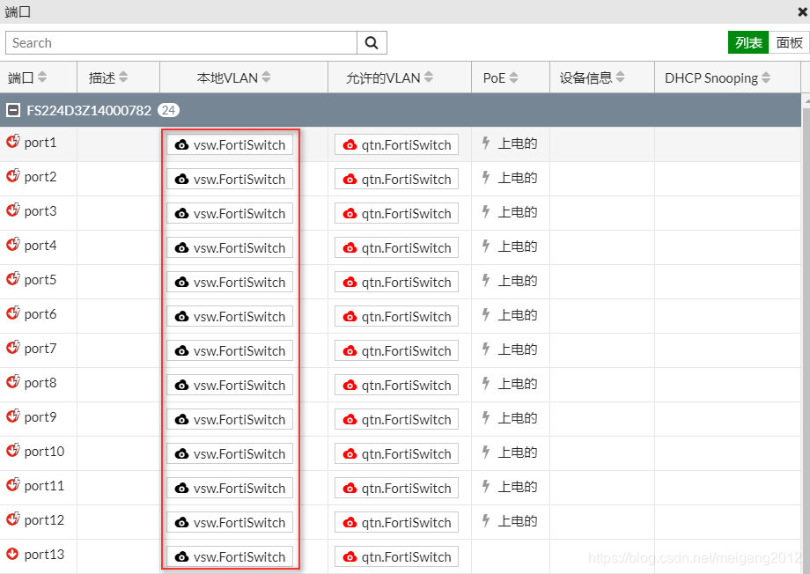The width and height of the screenshot is (810, 574).
Task: Click the port1 status icon
Action: [x=13, y=141]
